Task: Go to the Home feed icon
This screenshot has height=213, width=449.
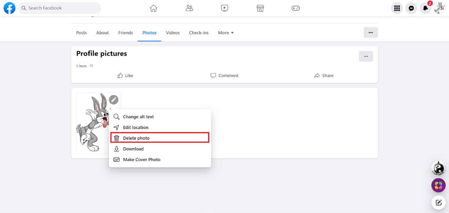Action: pos(153,8)
